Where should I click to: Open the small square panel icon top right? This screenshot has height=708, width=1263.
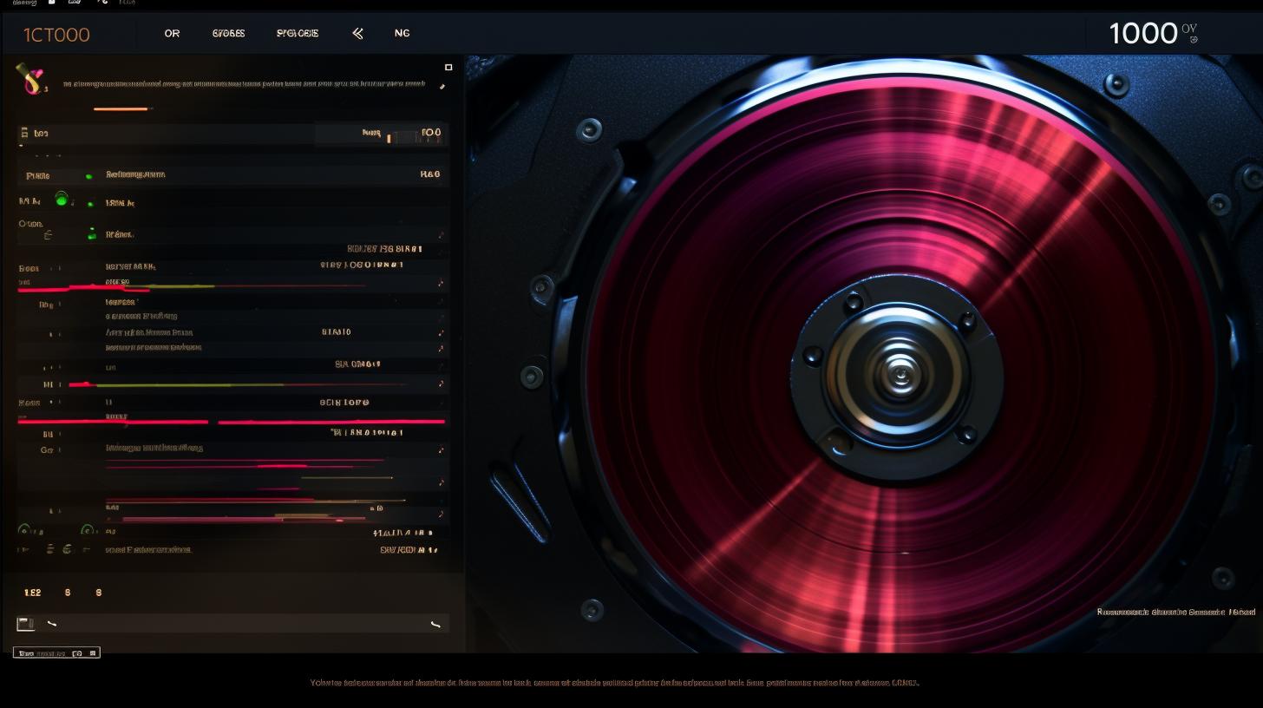tap(448, 67)
